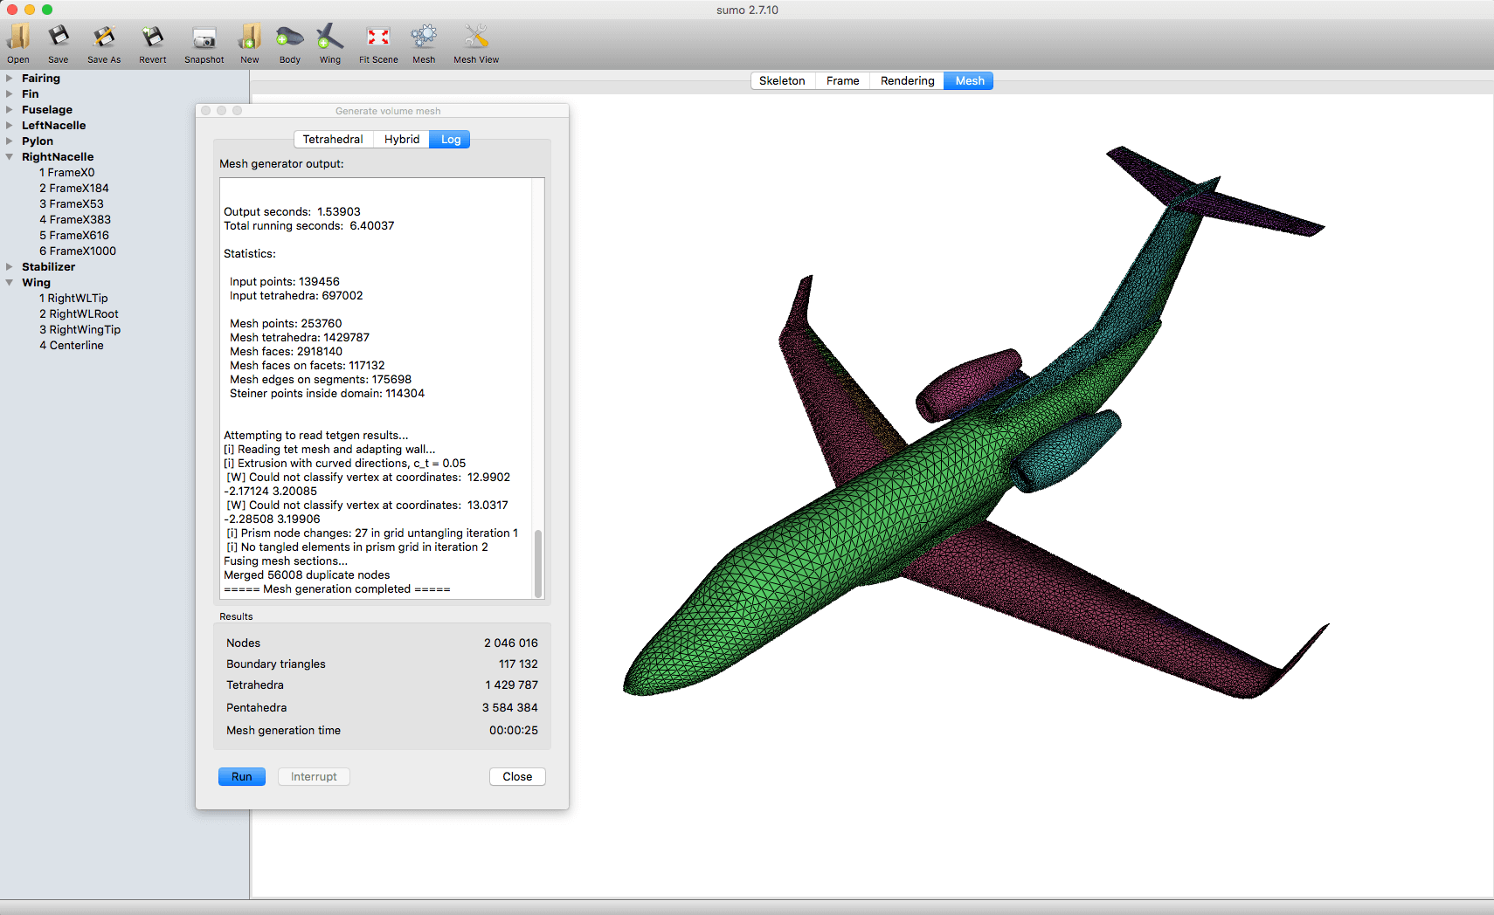
Task: Click the Save As toolbar icon
Action: click(104, 38)
